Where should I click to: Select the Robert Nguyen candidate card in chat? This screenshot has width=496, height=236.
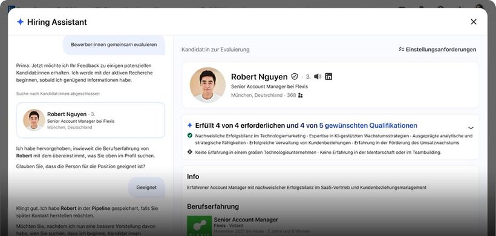click(x=91, y=120)
